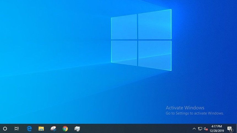237x133 pixels.
Task: Open File Explorer from the taskbar
Action: click(41, 129)
